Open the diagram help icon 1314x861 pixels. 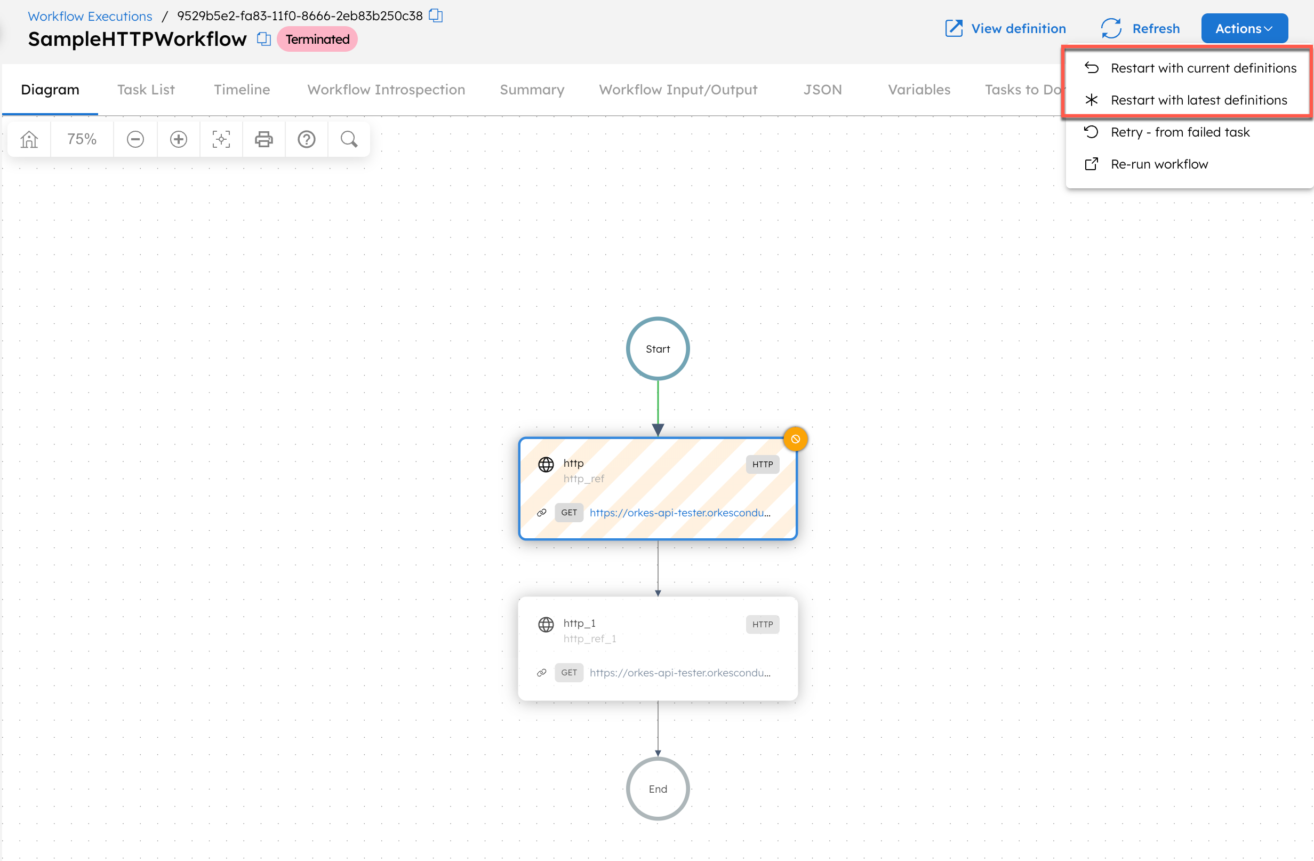[307, 139]
